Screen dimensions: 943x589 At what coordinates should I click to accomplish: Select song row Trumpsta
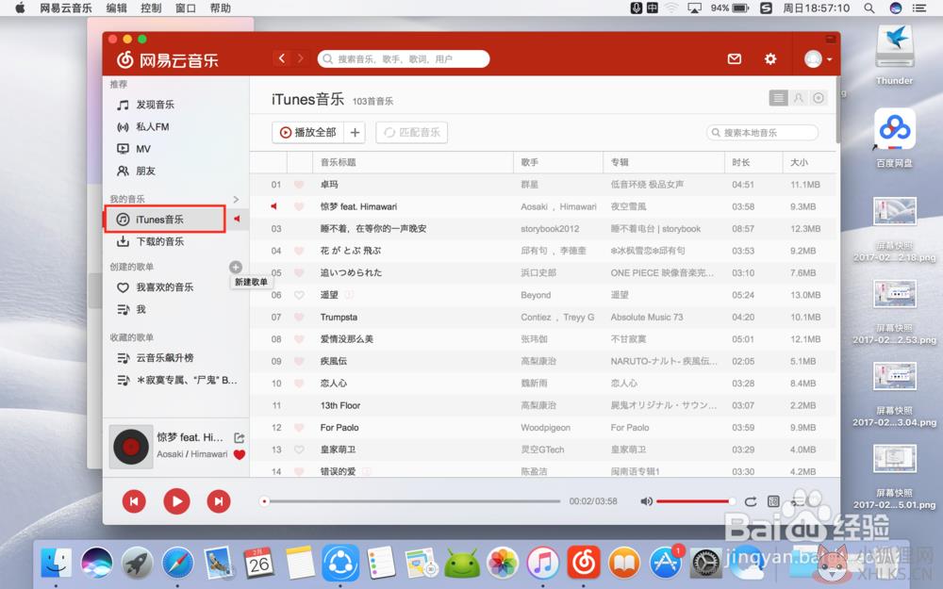click(x=542, y=318)
